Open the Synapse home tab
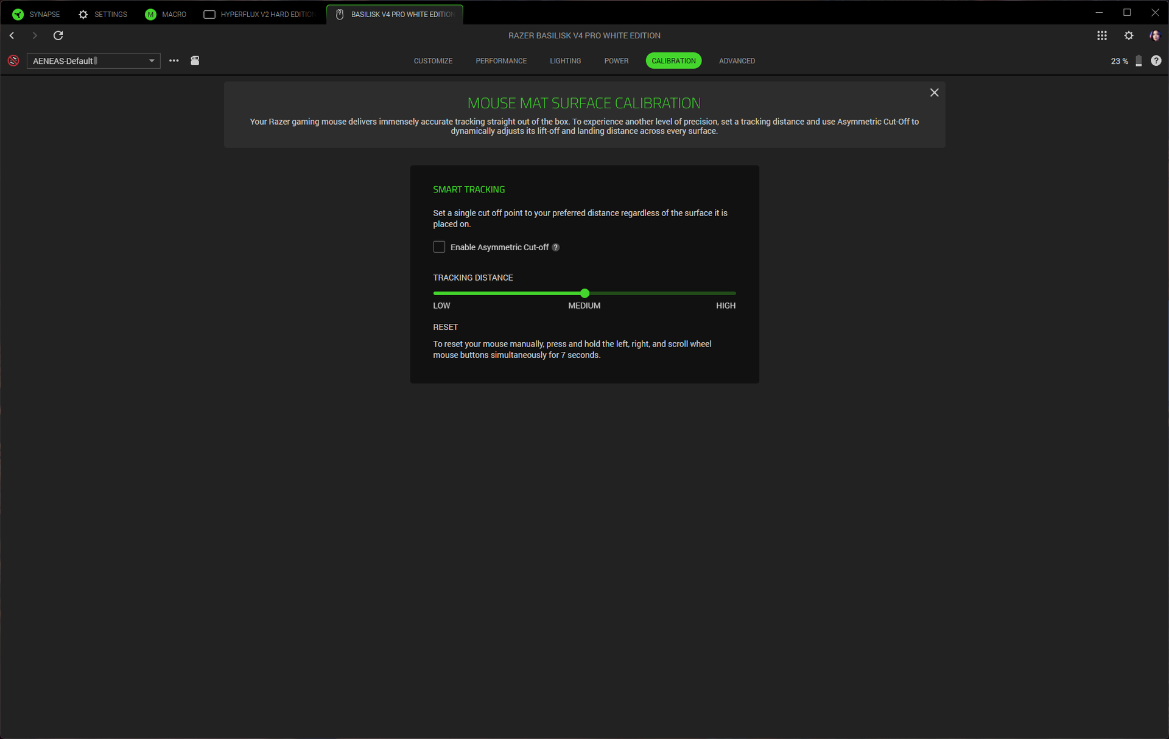The width and height of the screenshot is (1169, 739). coord(36,14)
